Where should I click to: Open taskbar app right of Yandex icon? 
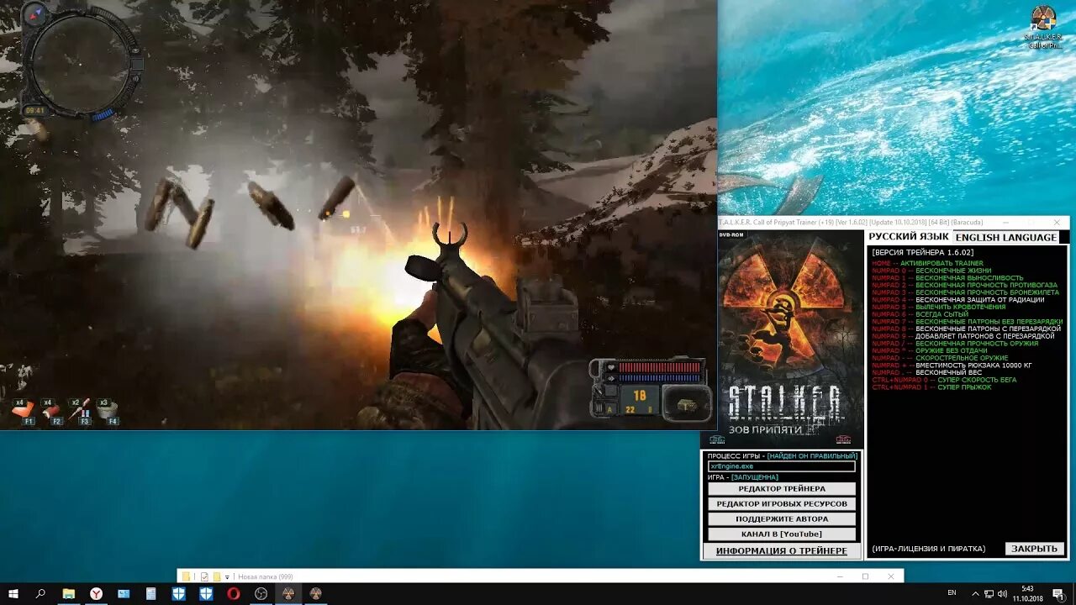point(124,593)
